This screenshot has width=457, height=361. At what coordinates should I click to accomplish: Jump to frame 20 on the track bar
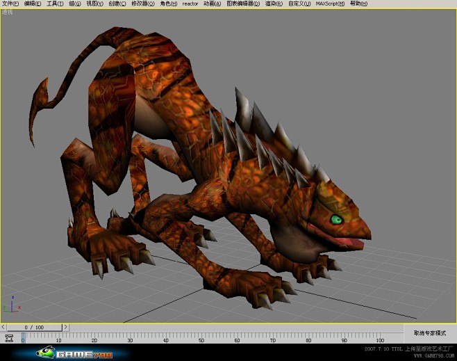point(94,340)
